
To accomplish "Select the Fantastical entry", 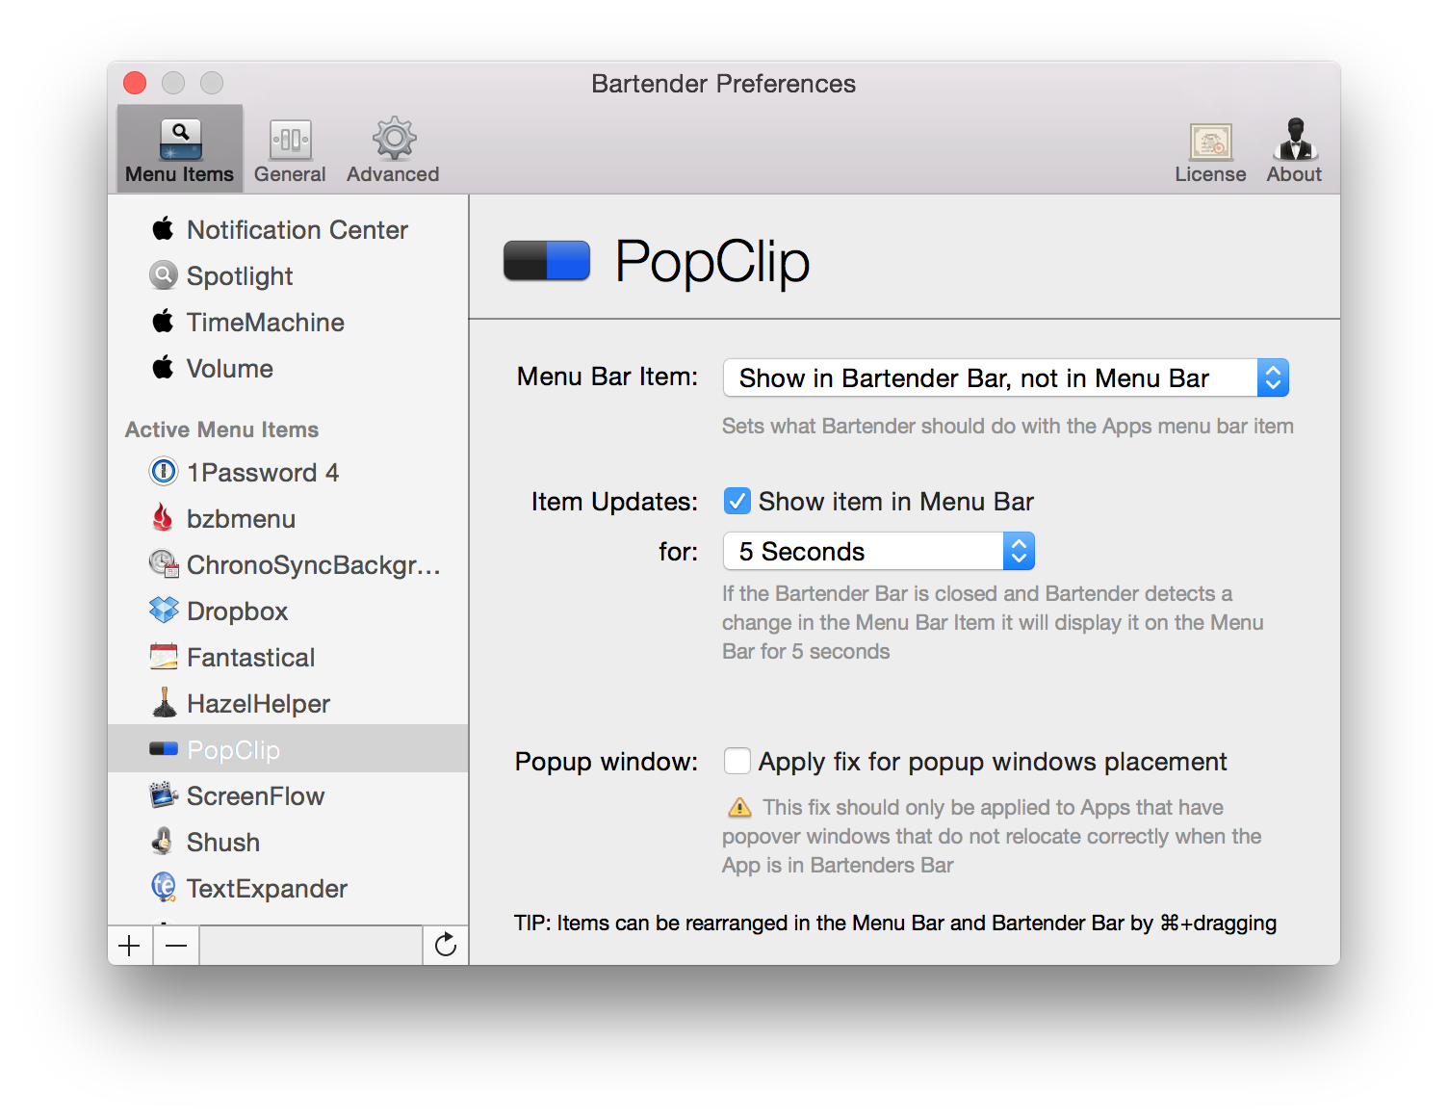I will tap(288, 658).
